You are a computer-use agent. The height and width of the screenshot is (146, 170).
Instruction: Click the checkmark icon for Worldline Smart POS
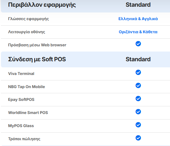pyautogui.click(x=138, y=112)
